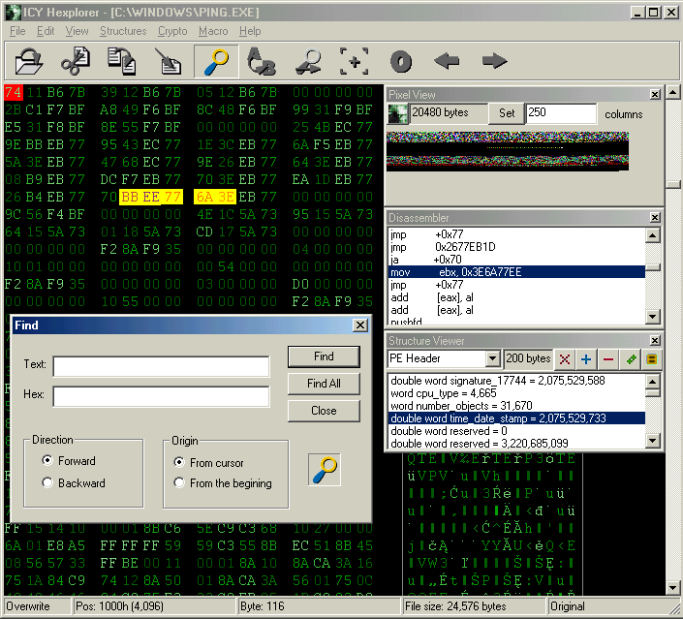Click the red X structure delete icon
Image resolution: width=683 pixels, height=619 pixels.
click(565, 359)
